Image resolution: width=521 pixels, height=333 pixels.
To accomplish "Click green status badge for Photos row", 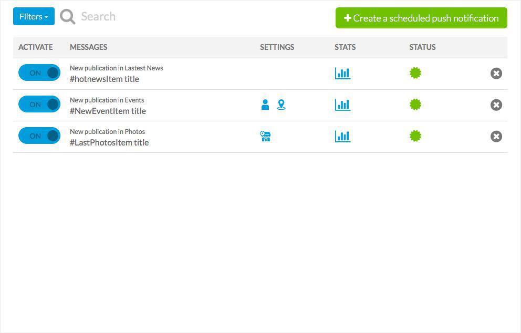I will click(415, 136).
